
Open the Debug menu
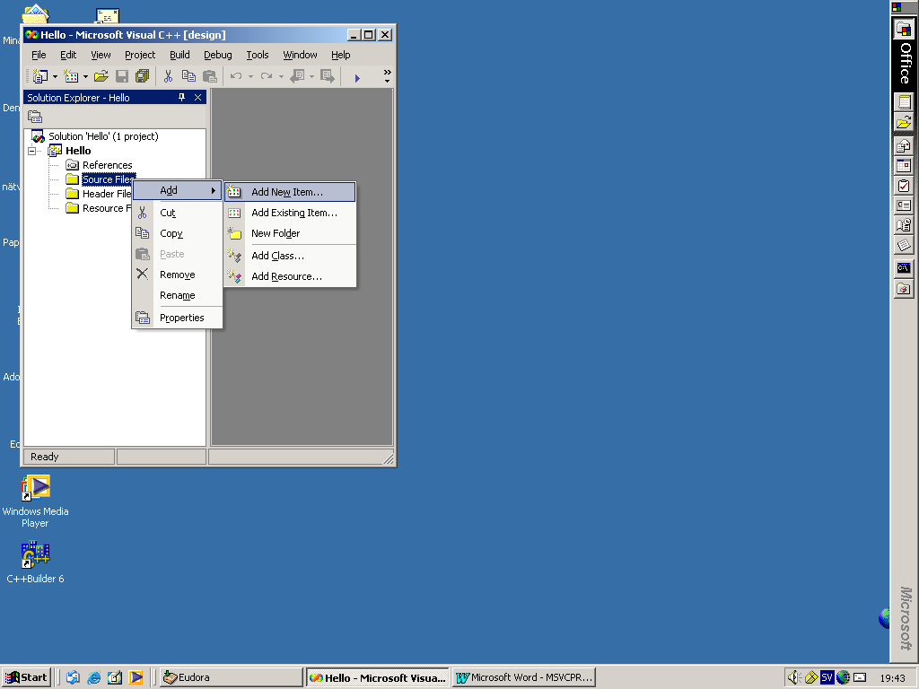(x=218, y=55)
